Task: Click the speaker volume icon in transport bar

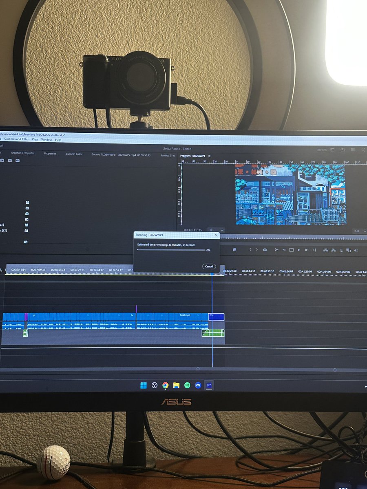Action: tap(356, 250)
